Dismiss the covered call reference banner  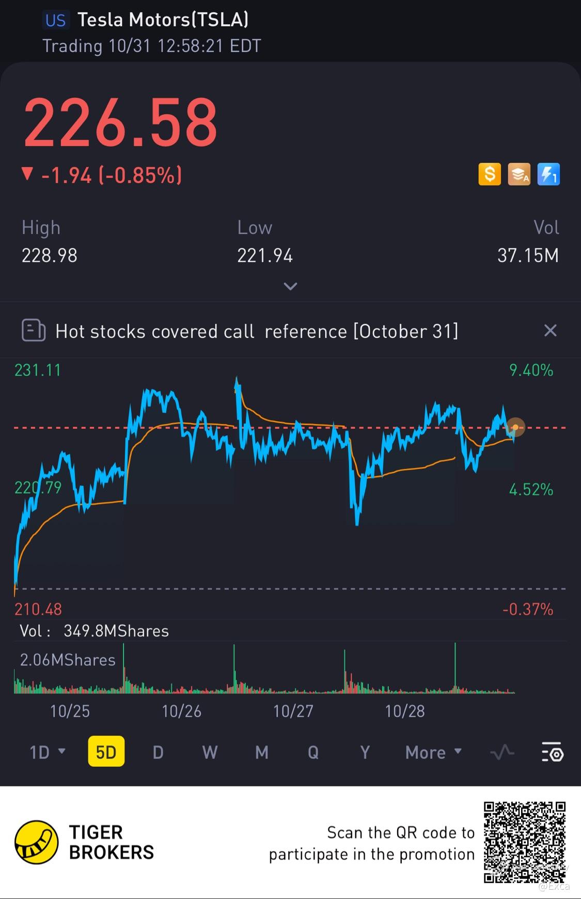tap(551, 330)
